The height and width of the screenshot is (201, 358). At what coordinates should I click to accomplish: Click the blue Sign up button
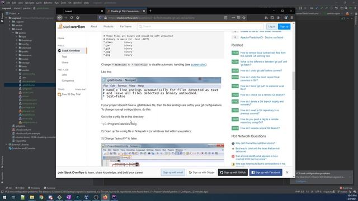pos(284,26)
